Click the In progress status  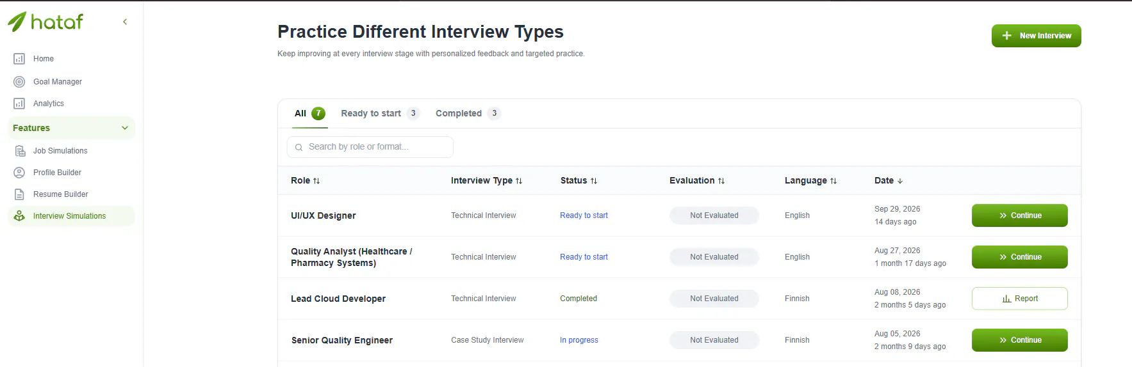tap(579, 340)
